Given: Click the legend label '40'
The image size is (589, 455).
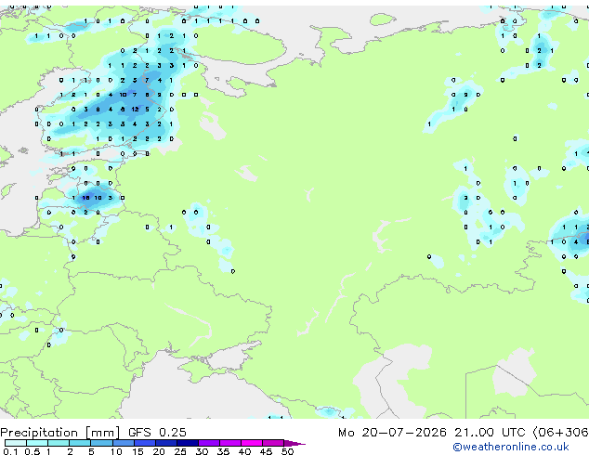Looking at the screenshot, I should tap(244, 451).
